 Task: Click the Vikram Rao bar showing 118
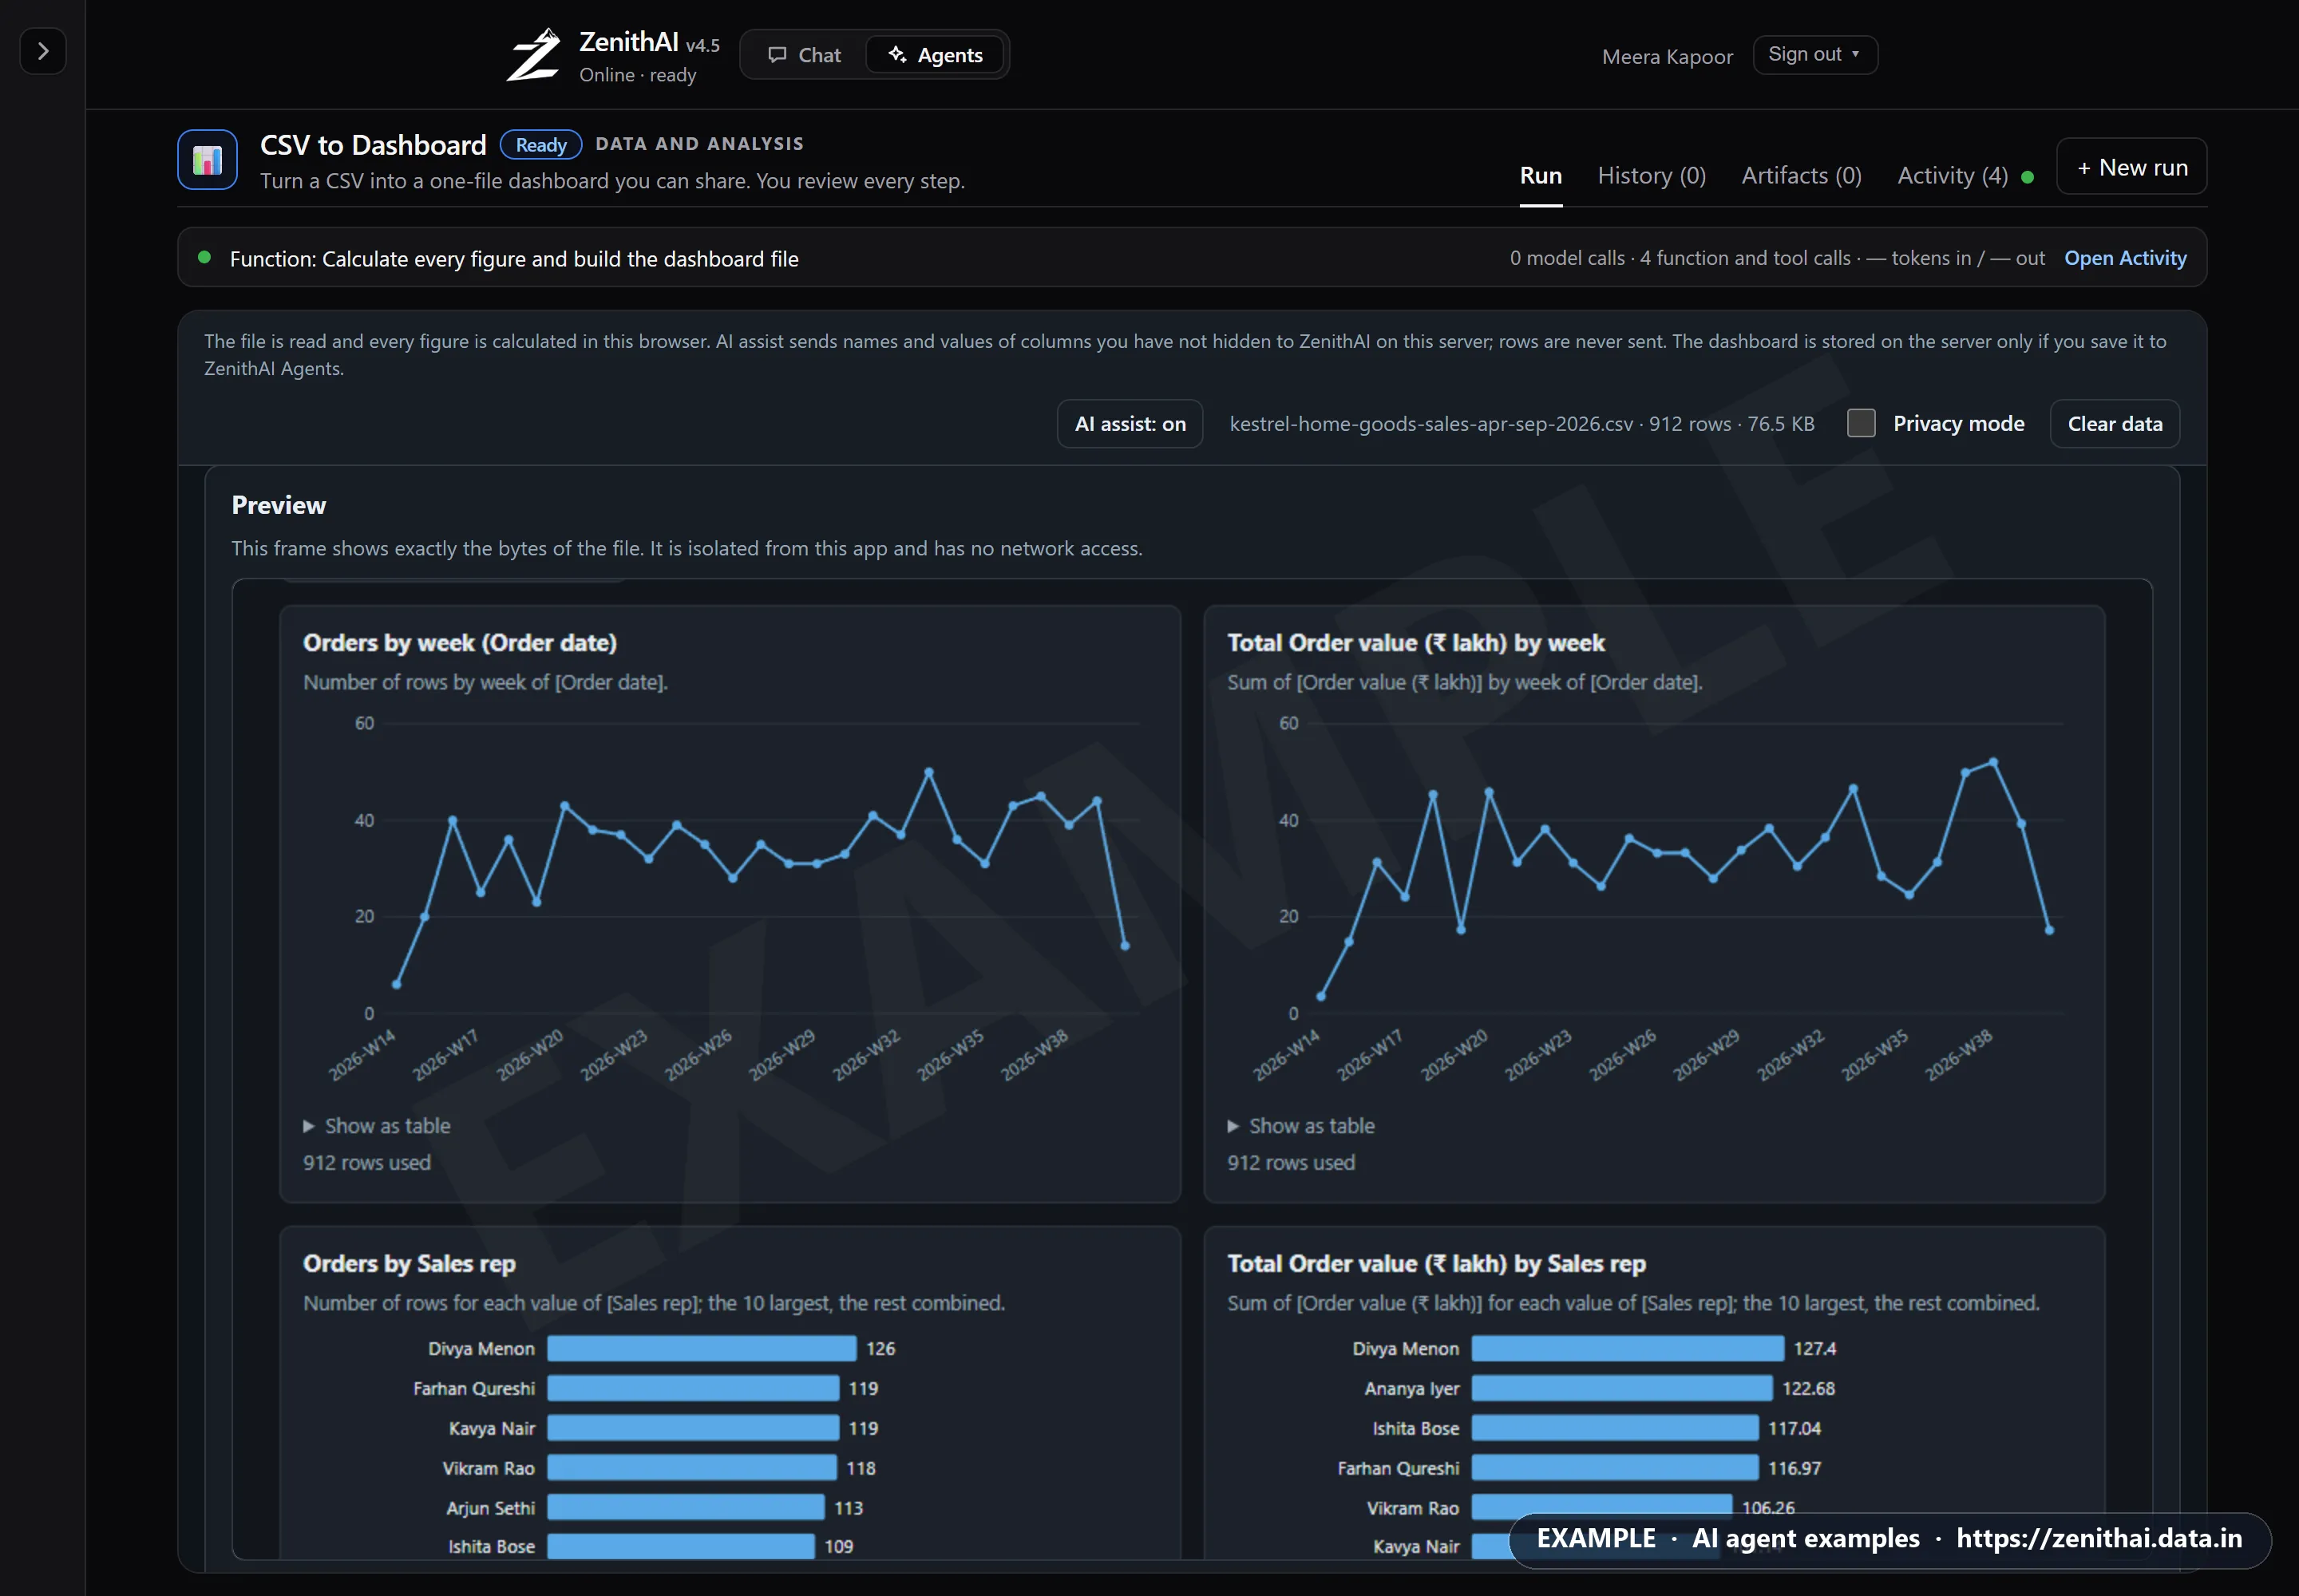click(x=691, y=1468)
